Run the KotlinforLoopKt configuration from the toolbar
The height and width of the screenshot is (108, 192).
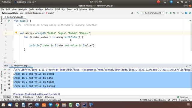pos(167,13)
